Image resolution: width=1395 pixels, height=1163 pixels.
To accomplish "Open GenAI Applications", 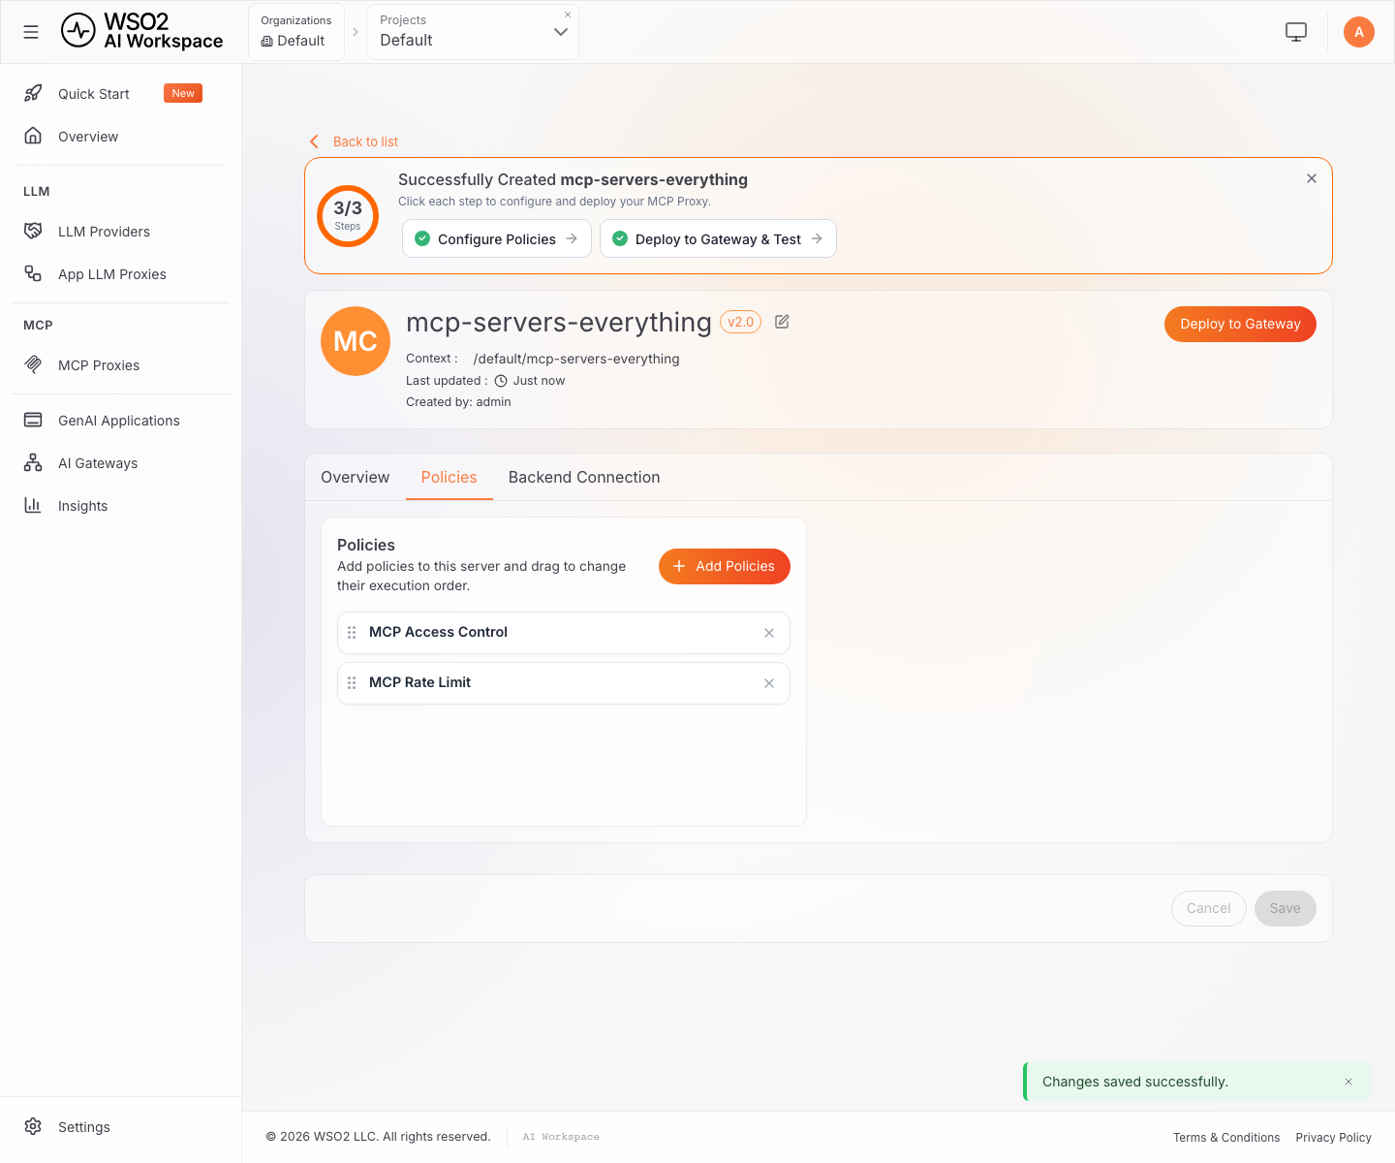I will pyautogui.click(x=120, y=420).
